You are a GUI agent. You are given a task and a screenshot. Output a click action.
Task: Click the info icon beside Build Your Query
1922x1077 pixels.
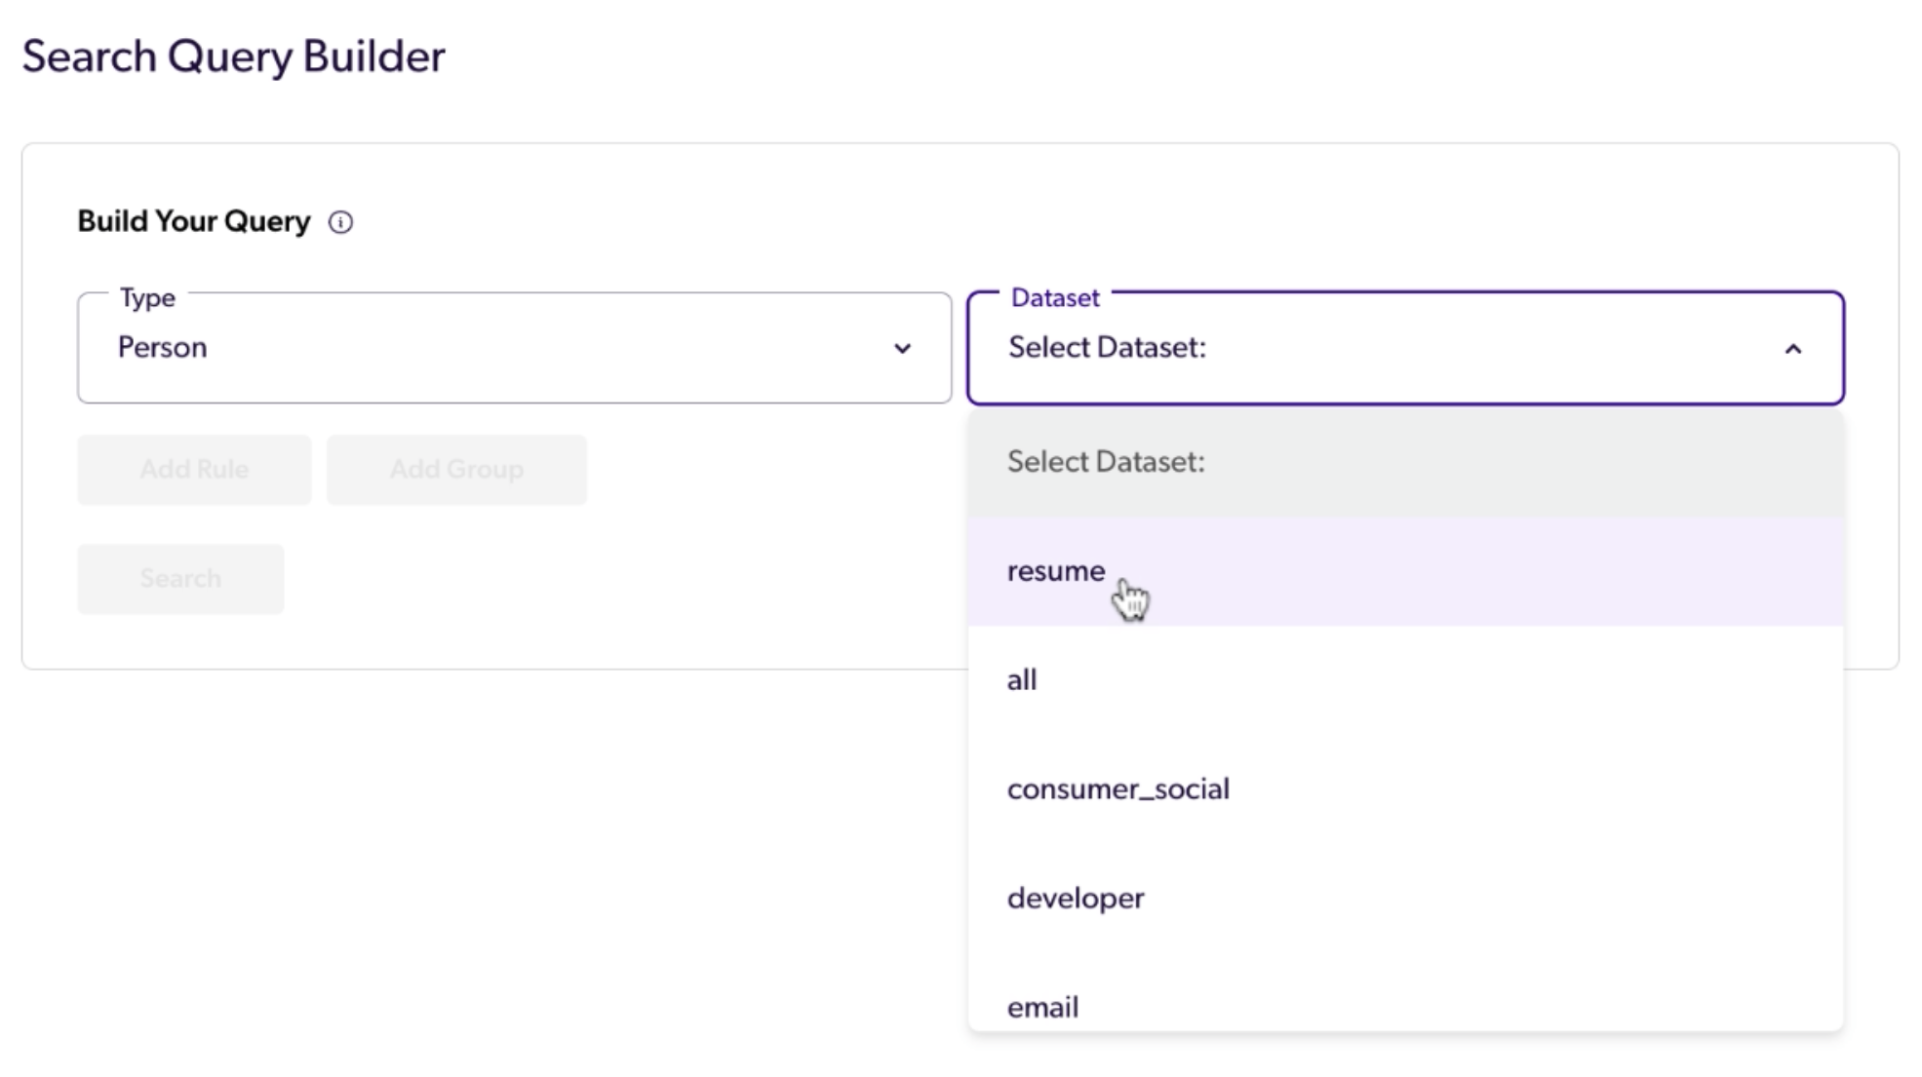click(340, 222)
